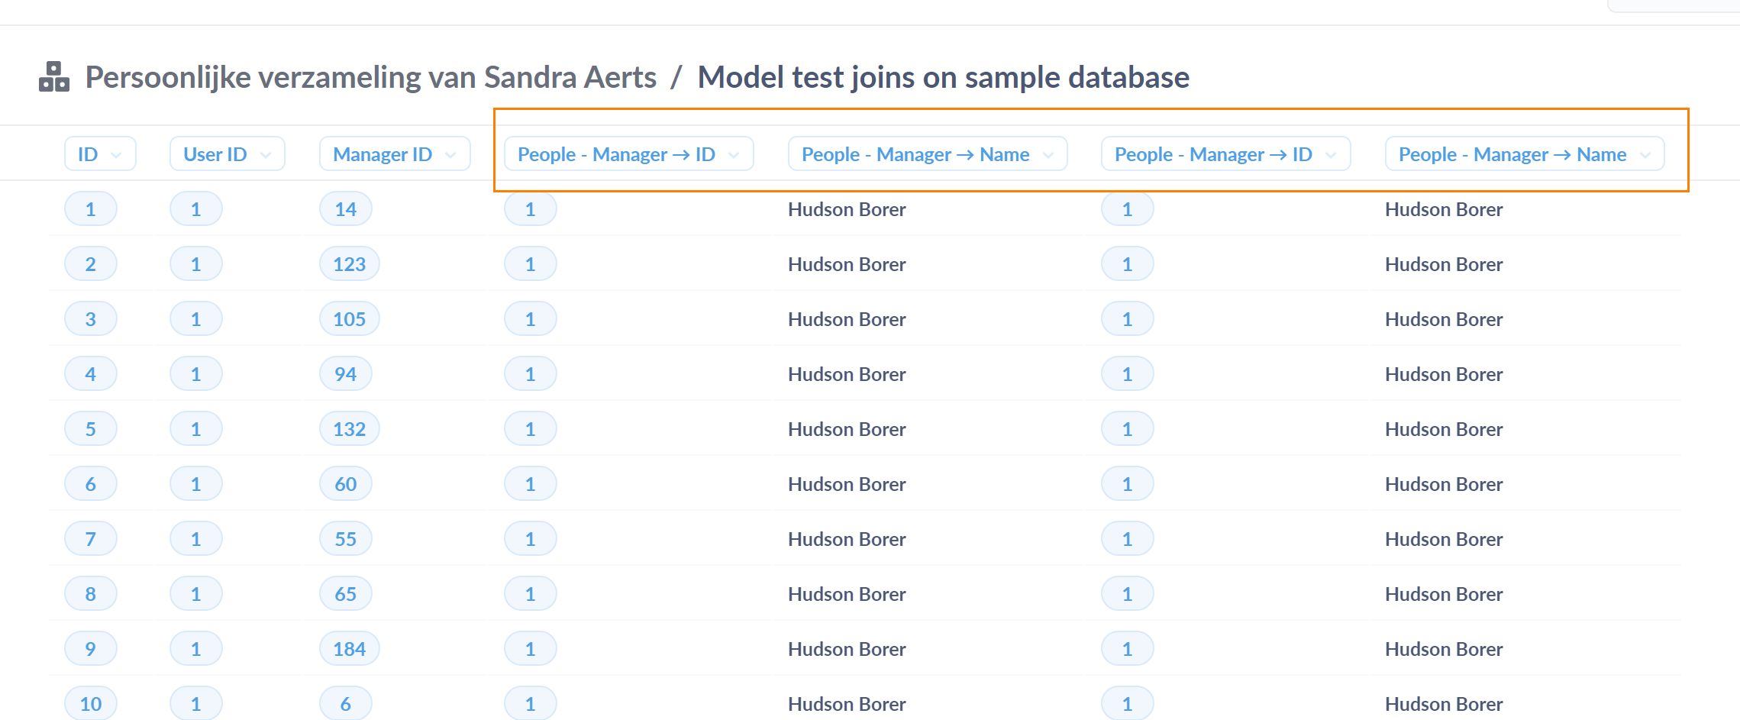Open the Manager ID column header menu
Image resolution: width=1740 pixels, height=720 pixels.
[x=395, y=154]
